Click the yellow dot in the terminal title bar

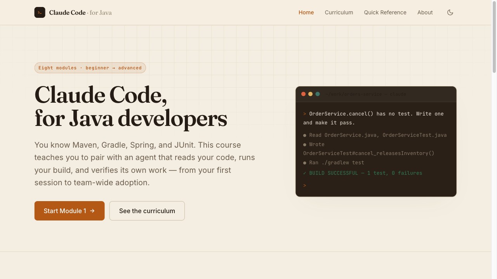tap(310, 94)
